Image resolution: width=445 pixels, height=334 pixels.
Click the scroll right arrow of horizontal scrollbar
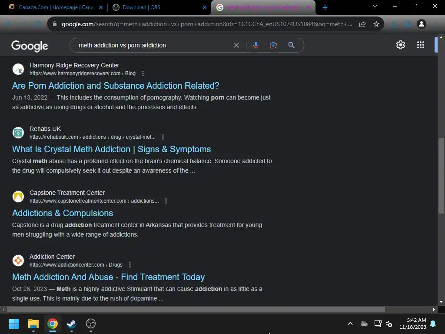tap(434, 309)
